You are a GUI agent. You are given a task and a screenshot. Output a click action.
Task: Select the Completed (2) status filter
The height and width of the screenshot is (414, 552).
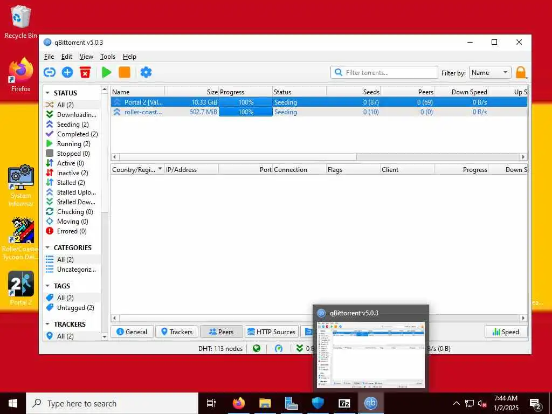click(x=72, y=134)
